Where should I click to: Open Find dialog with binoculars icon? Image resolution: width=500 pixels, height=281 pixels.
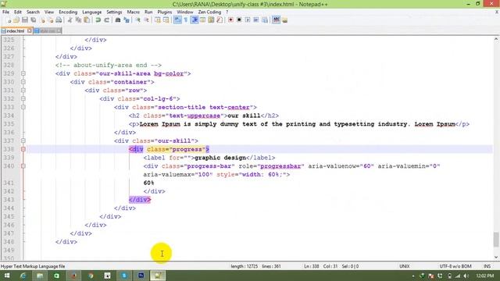tap(118, 20)
